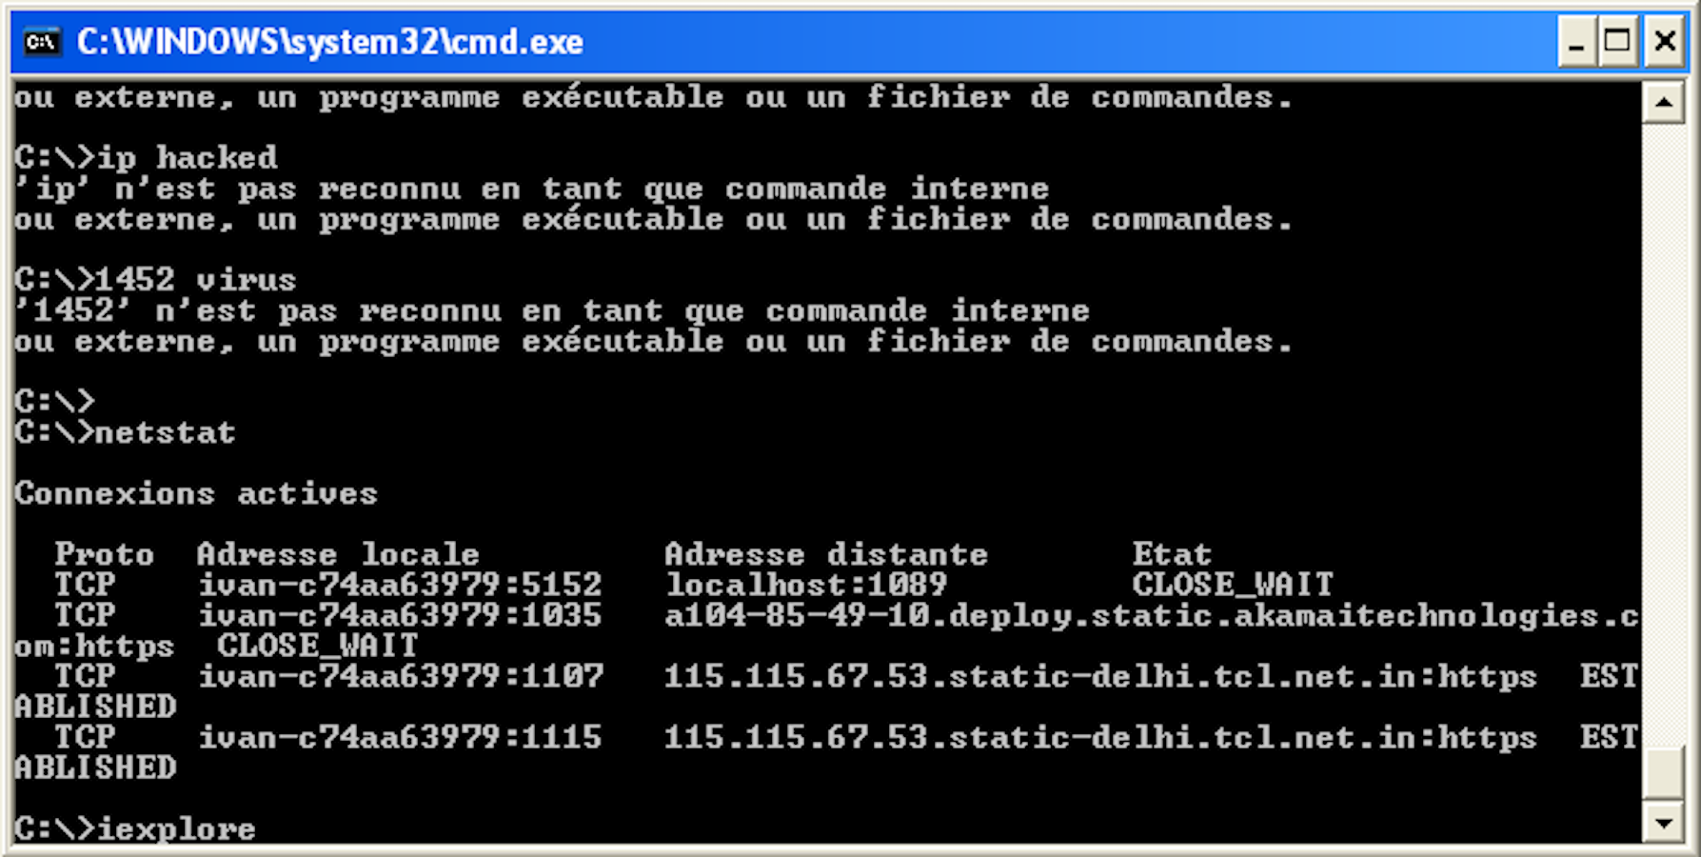Maximize the command prompt window
This screenshot has height=857, width=1701.
click(x=1618, y=43)
